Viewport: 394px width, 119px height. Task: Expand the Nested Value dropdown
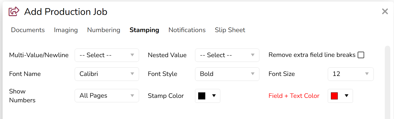[227, 55]
